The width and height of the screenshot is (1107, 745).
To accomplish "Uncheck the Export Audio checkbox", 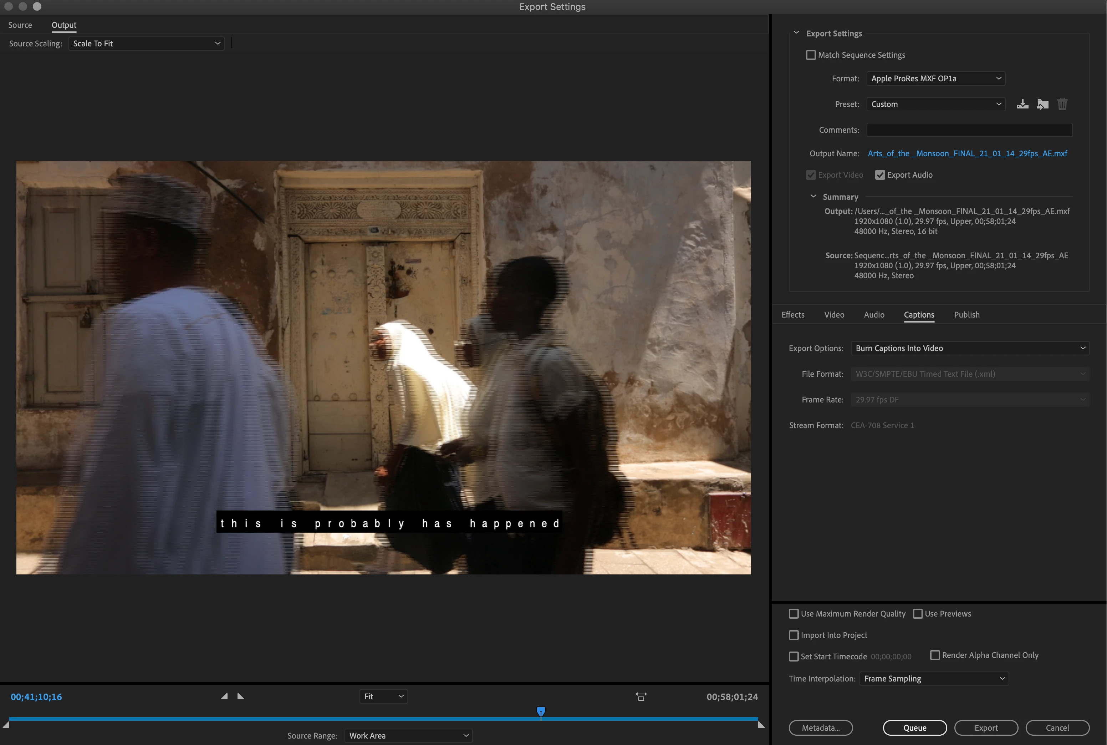I will [880, 175].
